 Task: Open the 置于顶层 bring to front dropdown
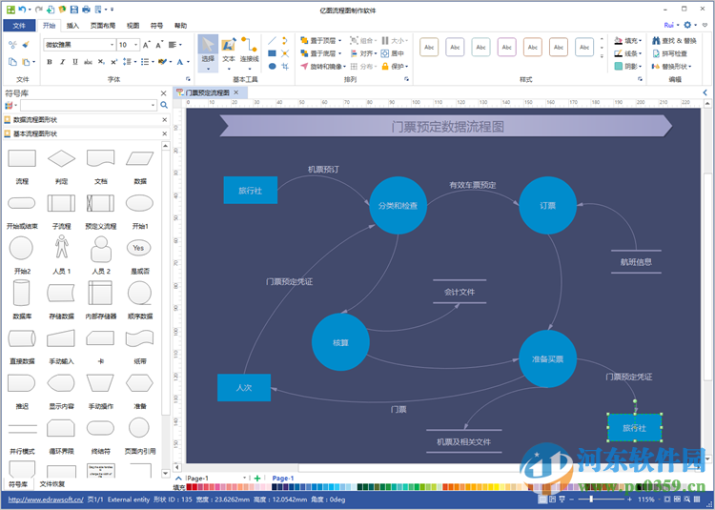tap(321, 41)
